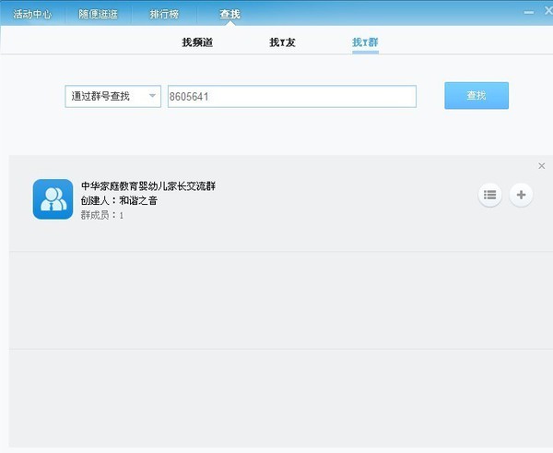Go to 排行榜 rankings

[x=165, y=14]
